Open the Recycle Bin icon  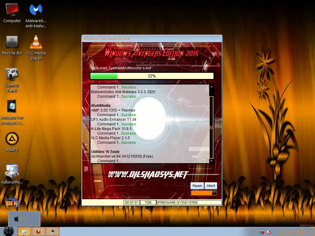tap(12, 45)
